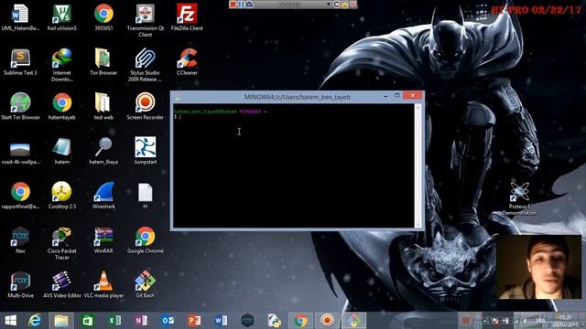Open Transmission Qt Client shortcut

pos(145,20)
